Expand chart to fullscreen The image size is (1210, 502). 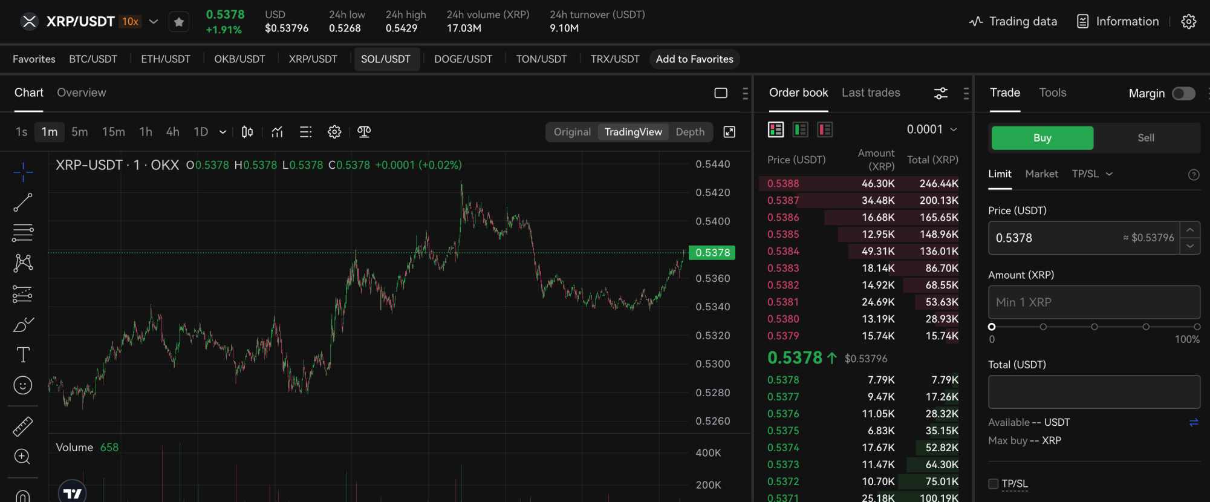pyautogui.click(x=729, y=132)
